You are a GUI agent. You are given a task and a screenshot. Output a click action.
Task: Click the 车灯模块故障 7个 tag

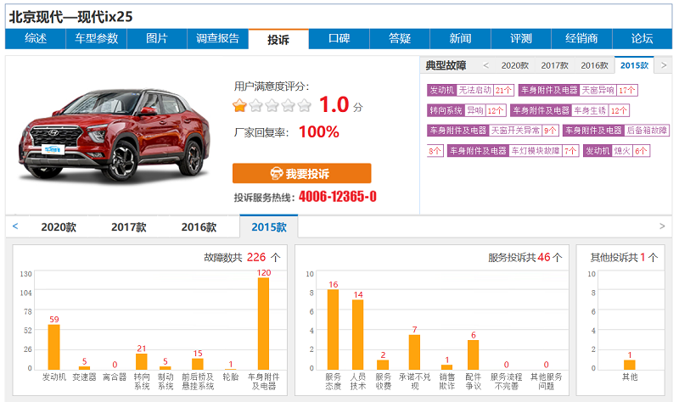coord(513,151)
